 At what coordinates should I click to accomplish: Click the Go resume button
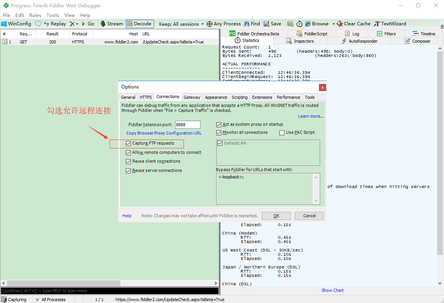coord(88,24)
